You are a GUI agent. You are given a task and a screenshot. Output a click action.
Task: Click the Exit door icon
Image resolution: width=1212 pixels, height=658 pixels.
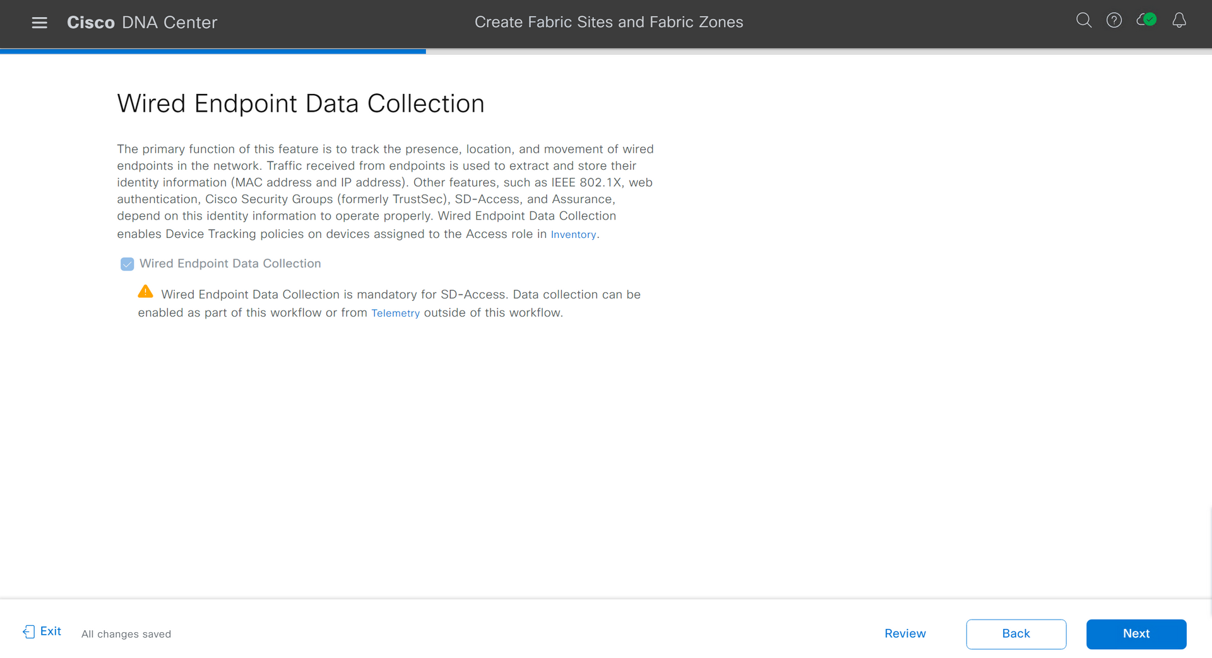tap(28, 632)
